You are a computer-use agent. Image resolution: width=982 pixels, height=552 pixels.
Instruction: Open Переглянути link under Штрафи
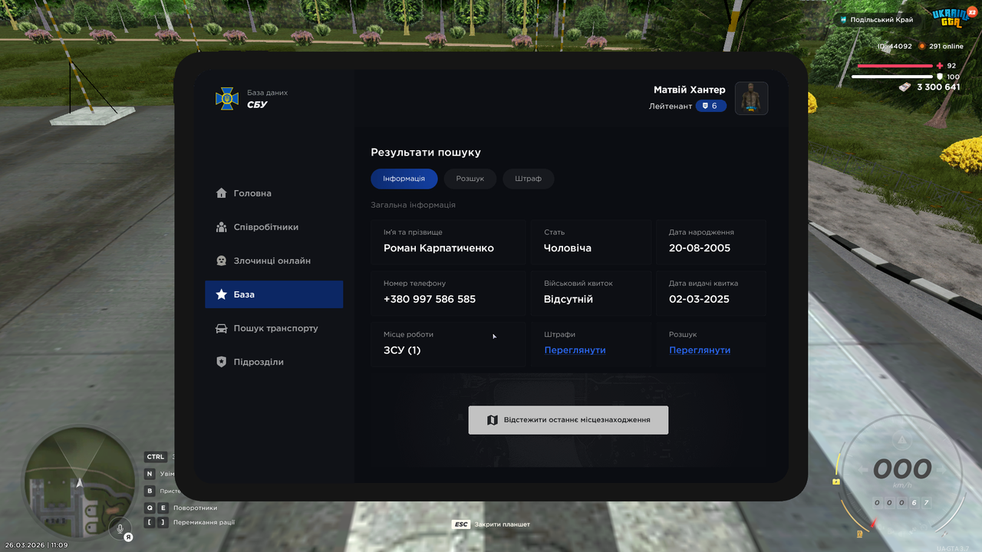pyautogui.click(x=575, y=350)
